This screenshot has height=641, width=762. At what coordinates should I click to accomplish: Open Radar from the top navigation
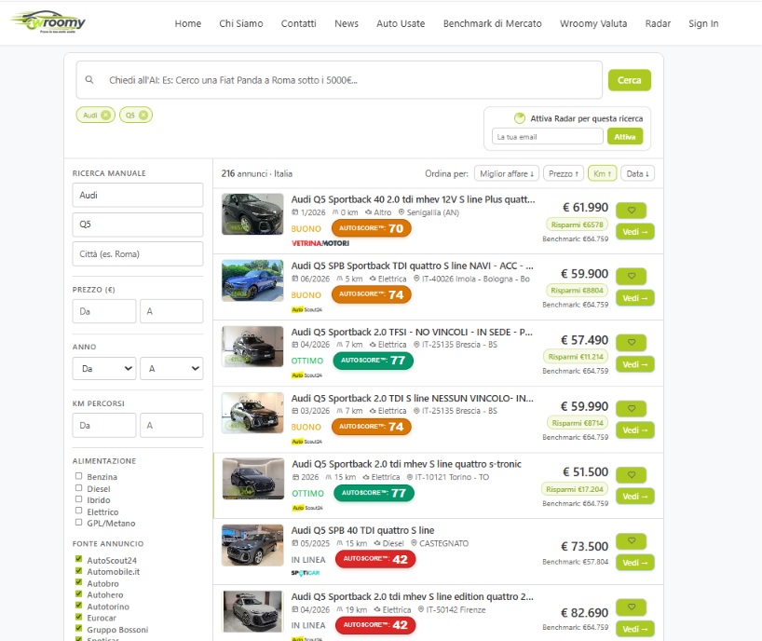tap(658, 23)
